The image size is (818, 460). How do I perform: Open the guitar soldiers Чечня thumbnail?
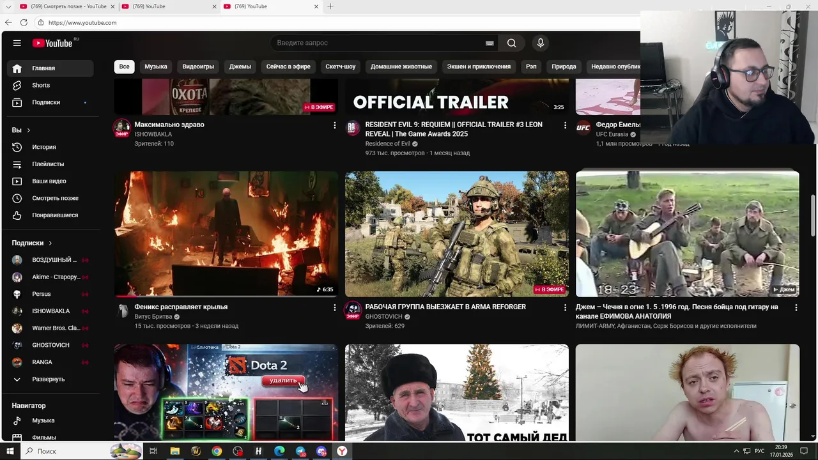pos(688,234)
